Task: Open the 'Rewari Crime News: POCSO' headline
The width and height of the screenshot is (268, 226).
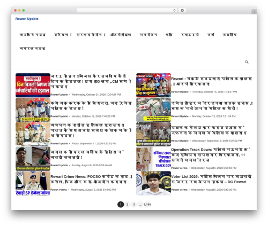Action: (91, 180)
